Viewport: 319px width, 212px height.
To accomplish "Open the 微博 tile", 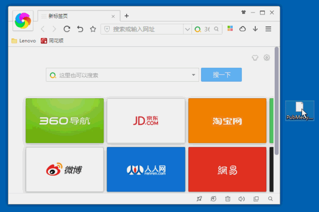I will coord(65,170).
